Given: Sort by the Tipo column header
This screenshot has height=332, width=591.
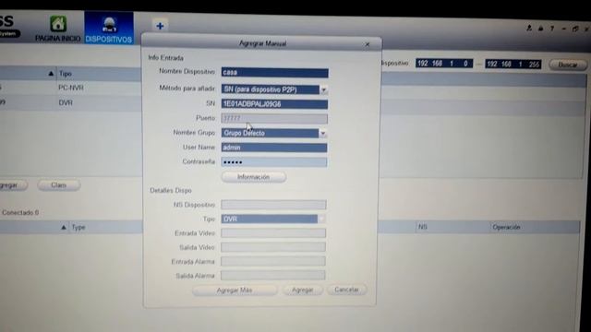Looking at the screenshot, I should click(65, 74).
